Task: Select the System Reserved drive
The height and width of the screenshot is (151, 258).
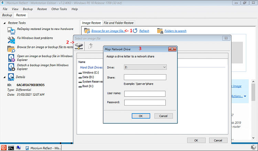Action: (x=91, y=82)
